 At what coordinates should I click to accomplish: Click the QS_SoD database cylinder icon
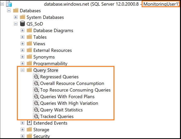(x=22, y=24)
